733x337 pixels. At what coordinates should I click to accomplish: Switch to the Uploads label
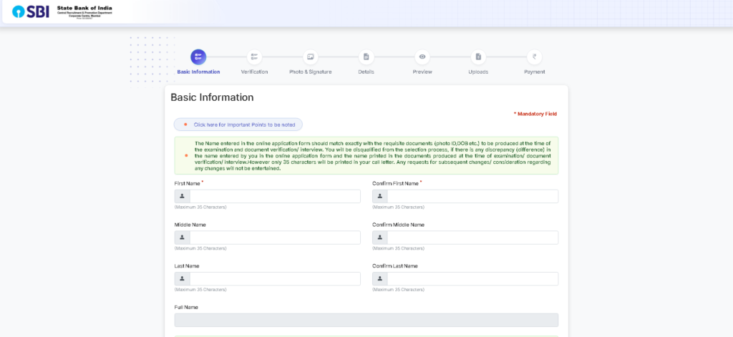point(478,72)
